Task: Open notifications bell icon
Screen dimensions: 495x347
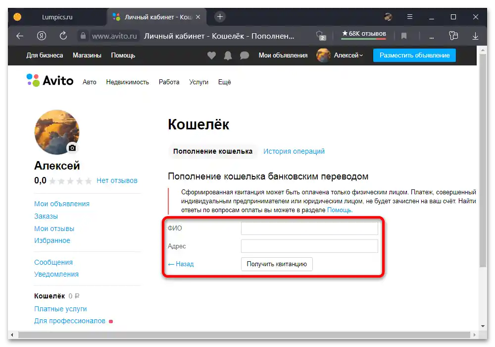Action: [228, 56]
